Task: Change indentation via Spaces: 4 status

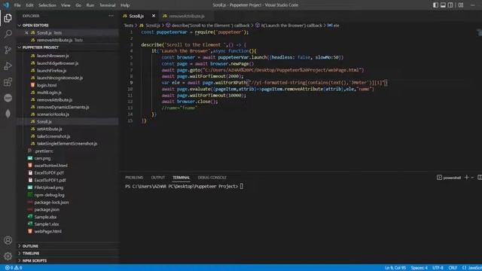Action: click(x=419, y=268)
